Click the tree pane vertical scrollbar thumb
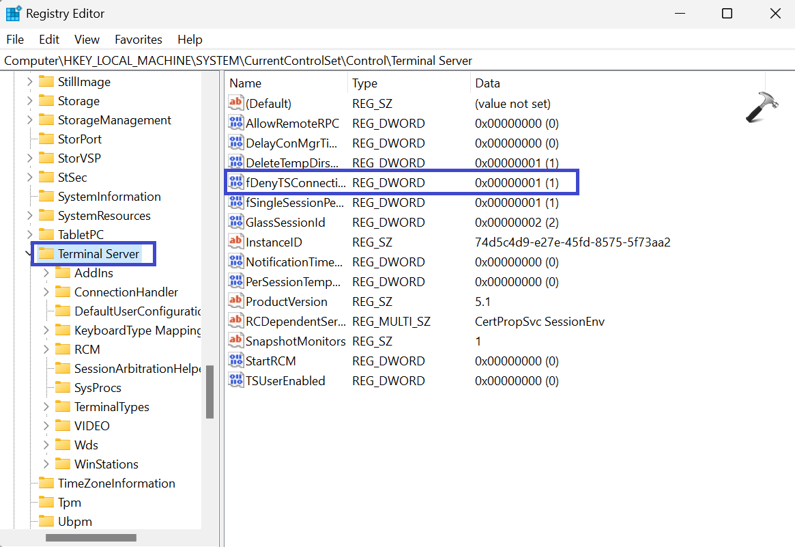 pyautogui.click(x=209, y=391)
